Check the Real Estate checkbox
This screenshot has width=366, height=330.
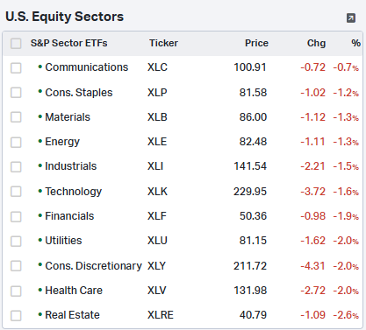(16, 316)
